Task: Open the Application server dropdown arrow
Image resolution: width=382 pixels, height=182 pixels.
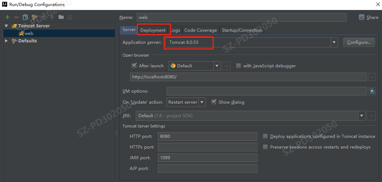Action: [334, 42]
